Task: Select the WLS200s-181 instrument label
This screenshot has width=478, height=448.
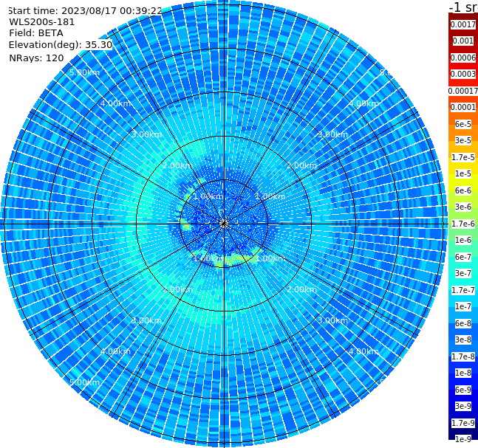Action: (42, 22)
